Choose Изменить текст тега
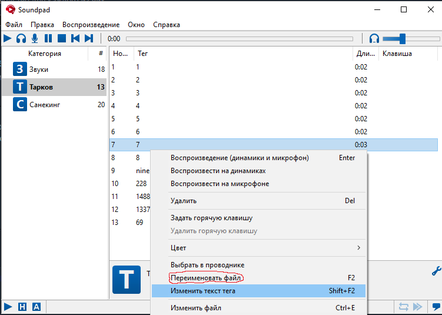442x315 pixels. (258, 291)
